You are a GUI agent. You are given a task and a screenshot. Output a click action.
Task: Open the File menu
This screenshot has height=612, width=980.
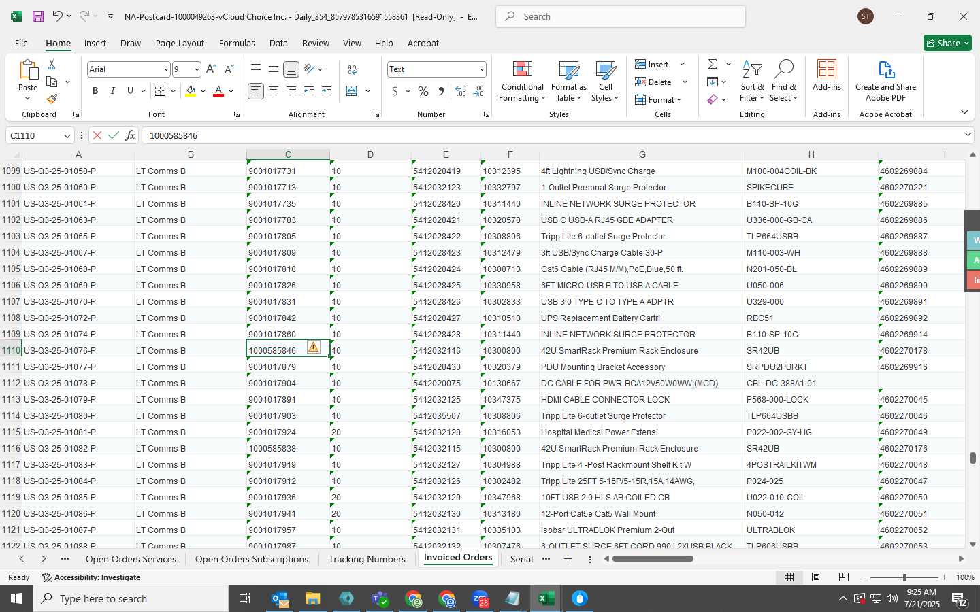pos(21,43)
